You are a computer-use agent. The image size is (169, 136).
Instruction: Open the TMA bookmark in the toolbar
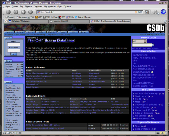31,17
